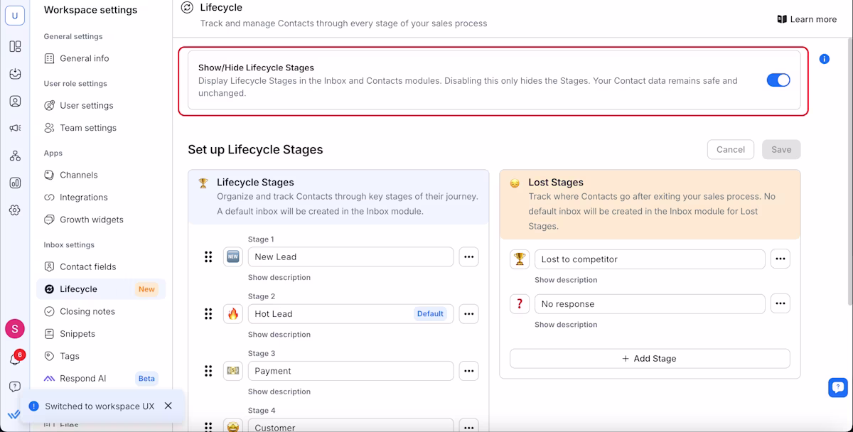The height and width of the screenshot is (432, 853).
Task: Edit the Payment stage name field
Action: [350, 371]
